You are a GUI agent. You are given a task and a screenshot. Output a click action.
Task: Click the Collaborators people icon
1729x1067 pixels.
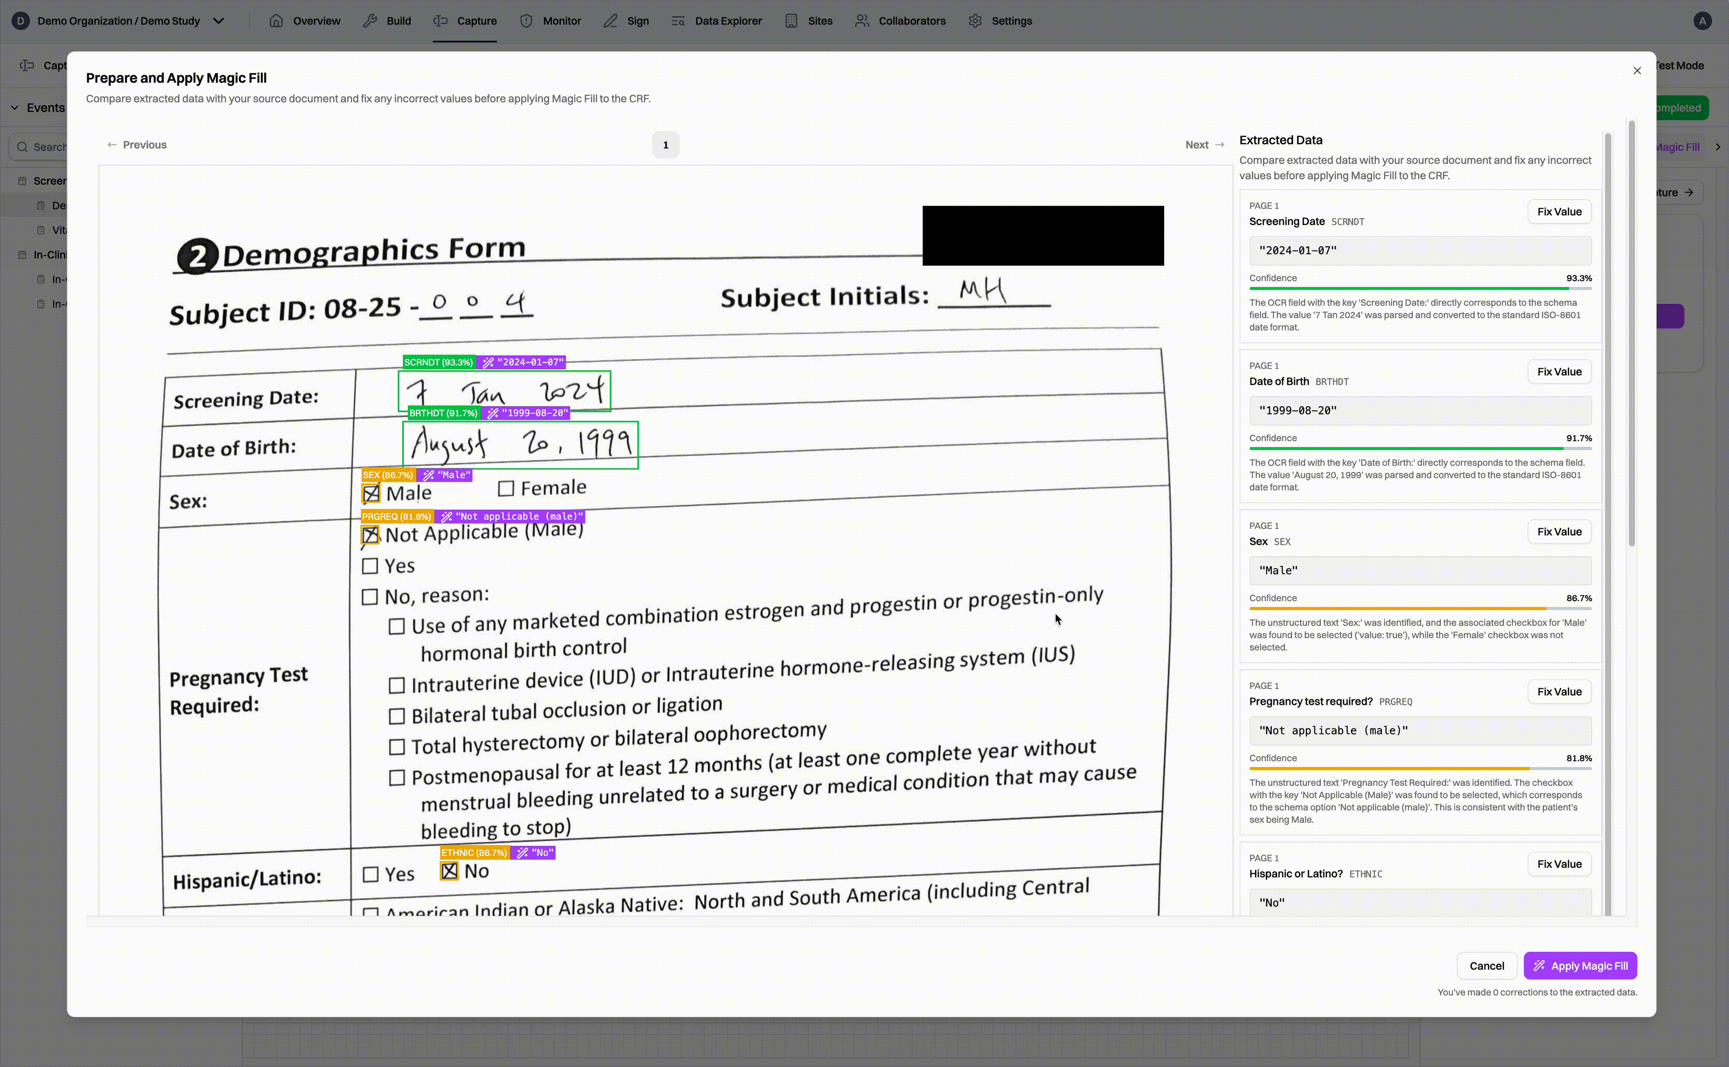coord(862,20)
